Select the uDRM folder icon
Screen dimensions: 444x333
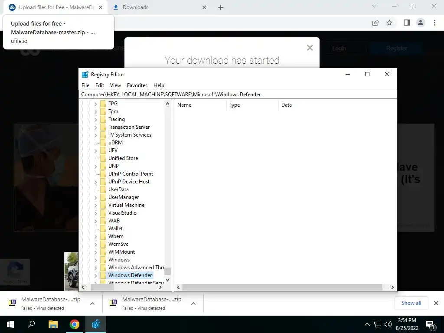(103, 142)
